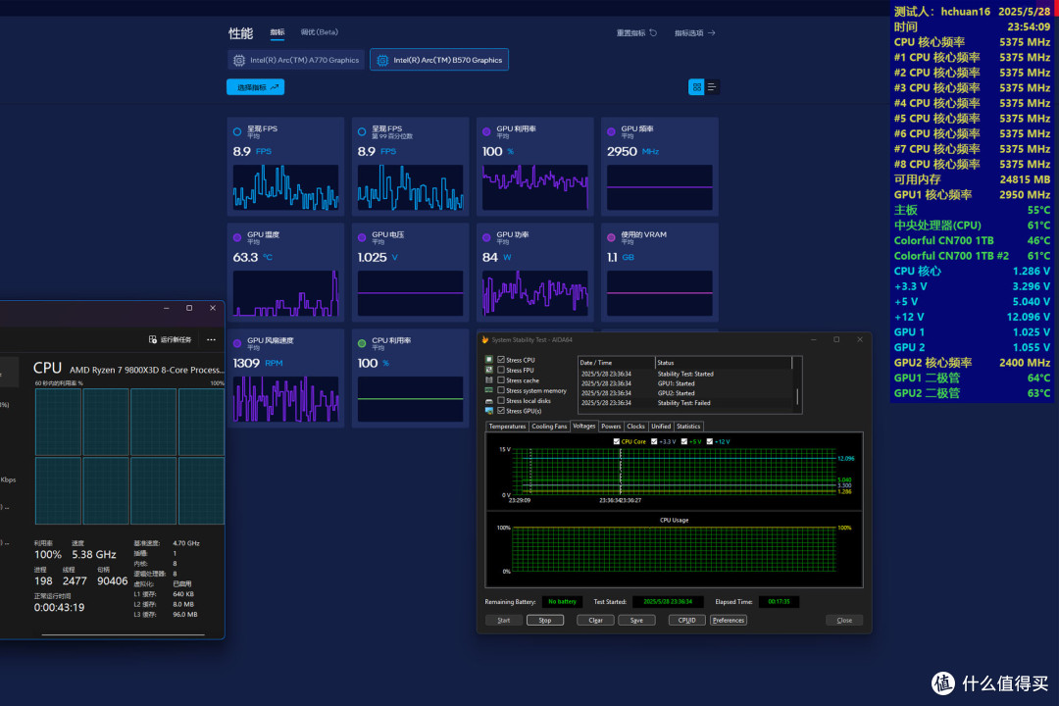Click the 运行新任务 icon in Task Manager
The width and height of the screenshot is (1059, 706).
153,340
